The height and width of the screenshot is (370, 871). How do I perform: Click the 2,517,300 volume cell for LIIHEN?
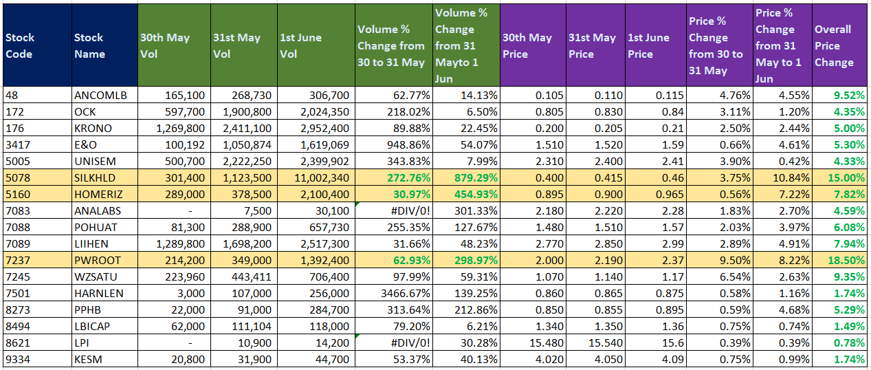click(x=315, y=243)
